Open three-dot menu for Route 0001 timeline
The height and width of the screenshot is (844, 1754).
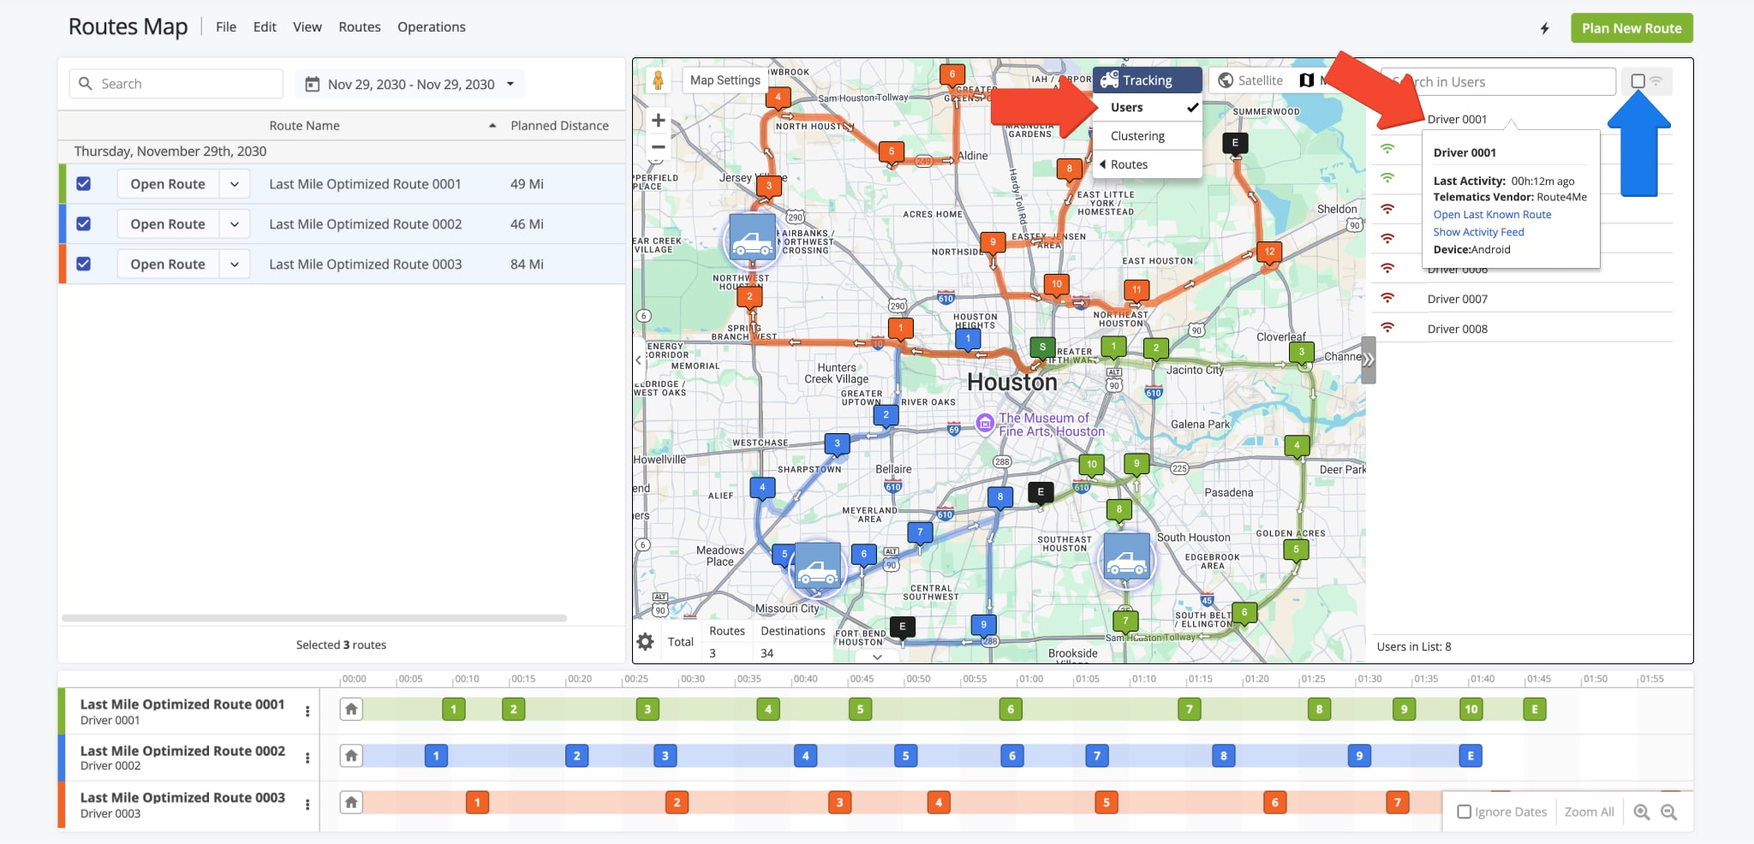pos(307,711)
